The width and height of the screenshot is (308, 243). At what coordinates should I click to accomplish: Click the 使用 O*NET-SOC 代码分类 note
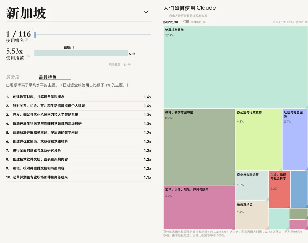click(x=290, y=22)
